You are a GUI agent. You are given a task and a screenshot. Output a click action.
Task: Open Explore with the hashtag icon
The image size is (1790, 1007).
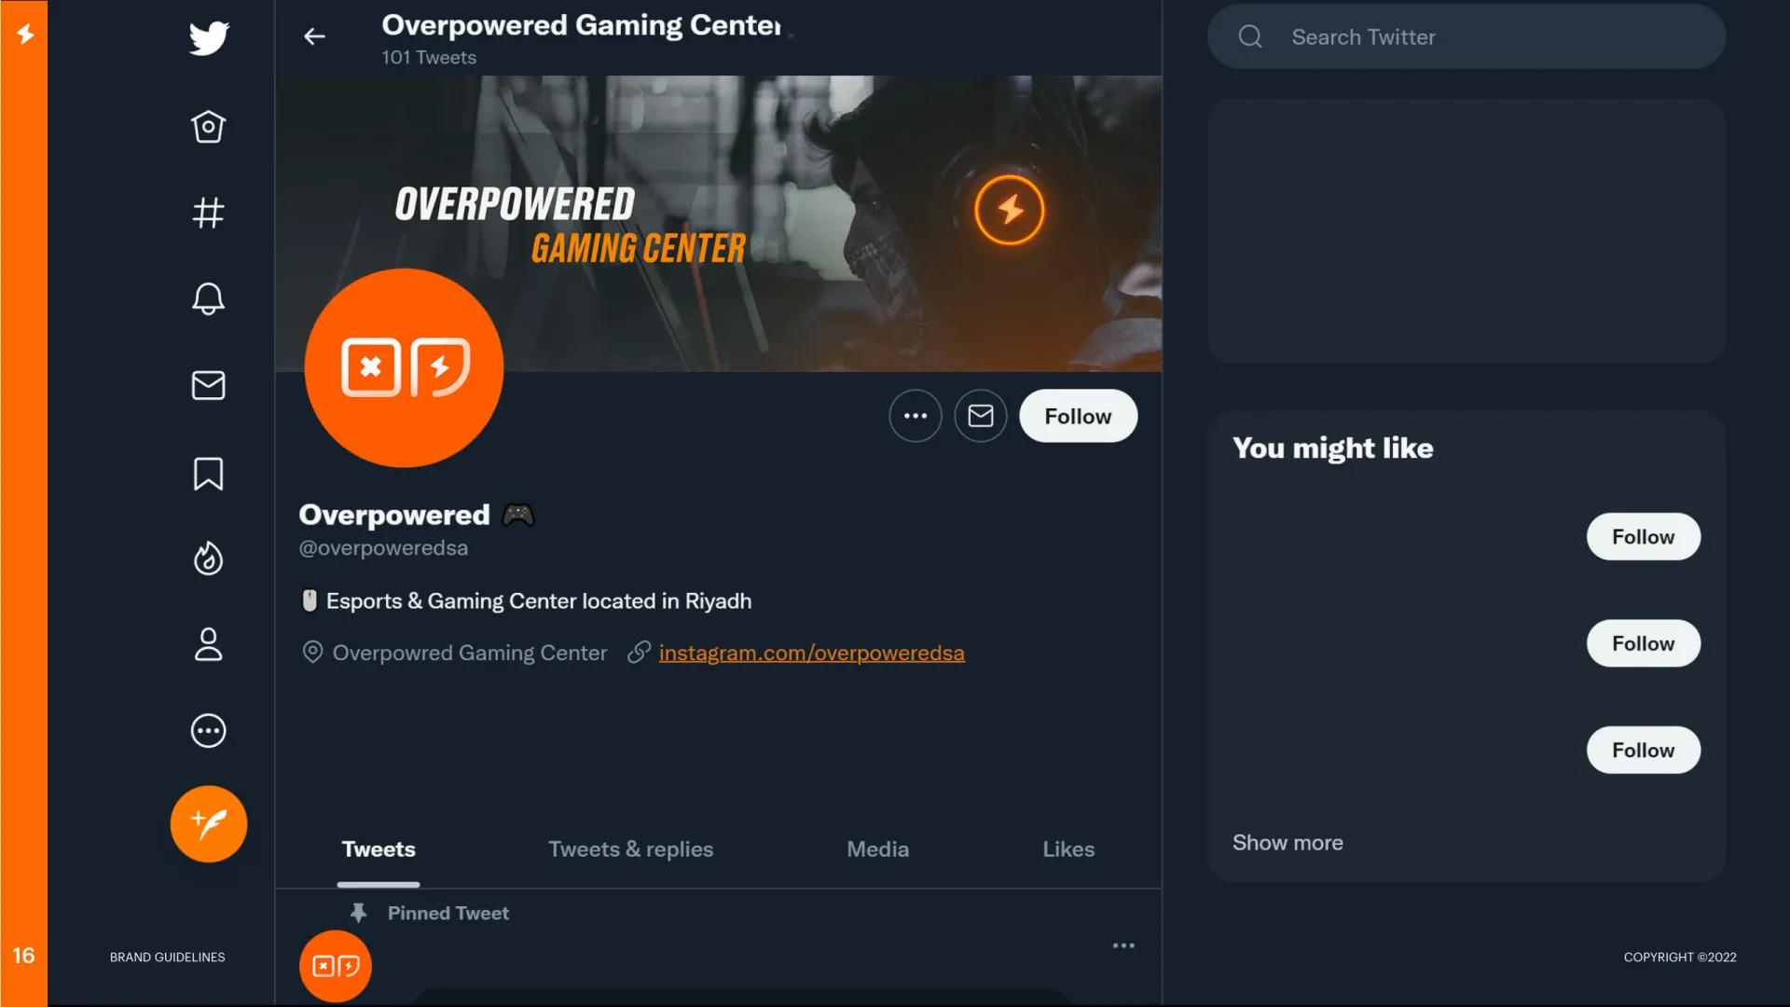(x=208, y=213)
